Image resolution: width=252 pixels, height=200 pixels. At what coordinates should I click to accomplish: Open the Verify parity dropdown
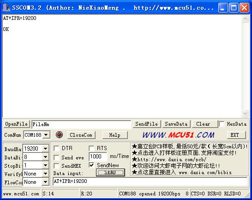[x=46, y=174]
